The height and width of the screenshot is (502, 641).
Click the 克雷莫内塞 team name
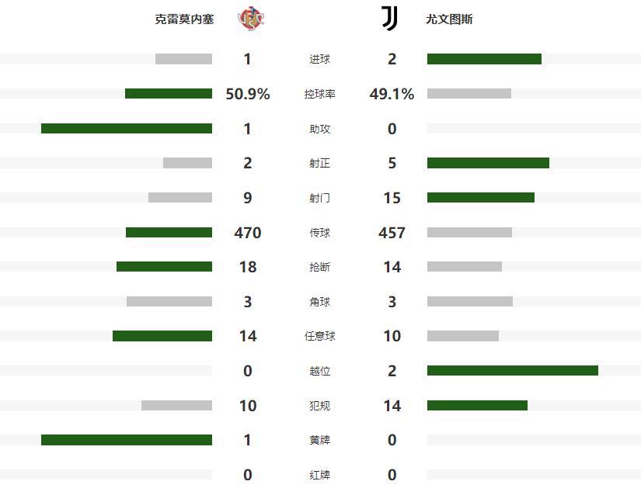(x=184, y=19)
